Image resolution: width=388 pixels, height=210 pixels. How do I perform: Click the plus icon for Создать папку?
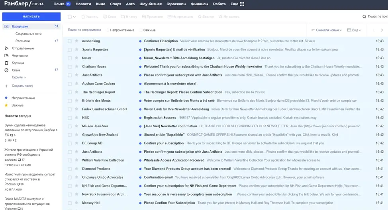(x=6, y=86)
